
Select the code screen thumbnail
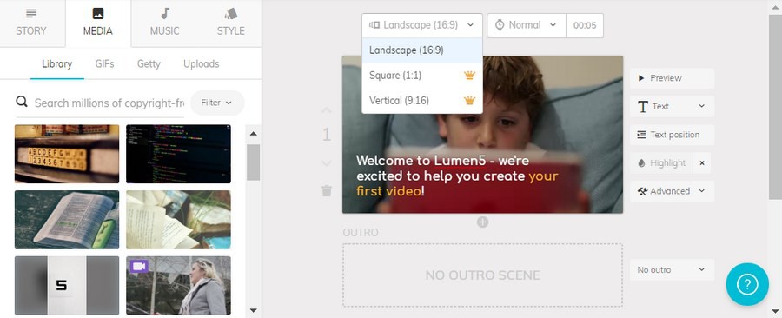178,154
